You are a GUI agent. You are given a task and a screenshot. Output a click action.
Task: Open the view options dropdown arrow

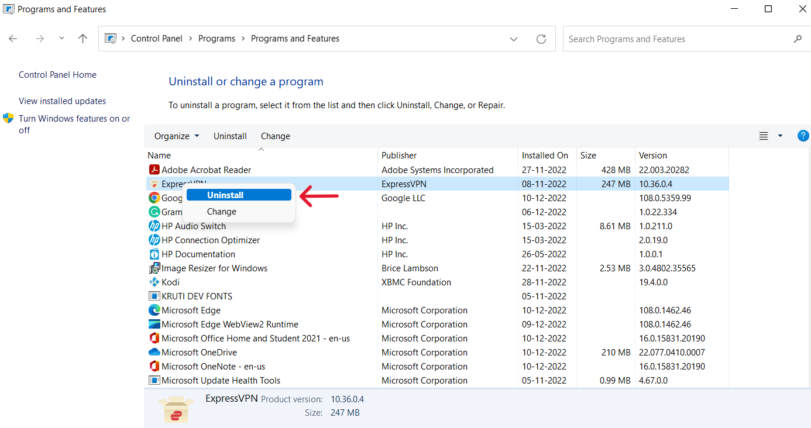tap(780, 136)
